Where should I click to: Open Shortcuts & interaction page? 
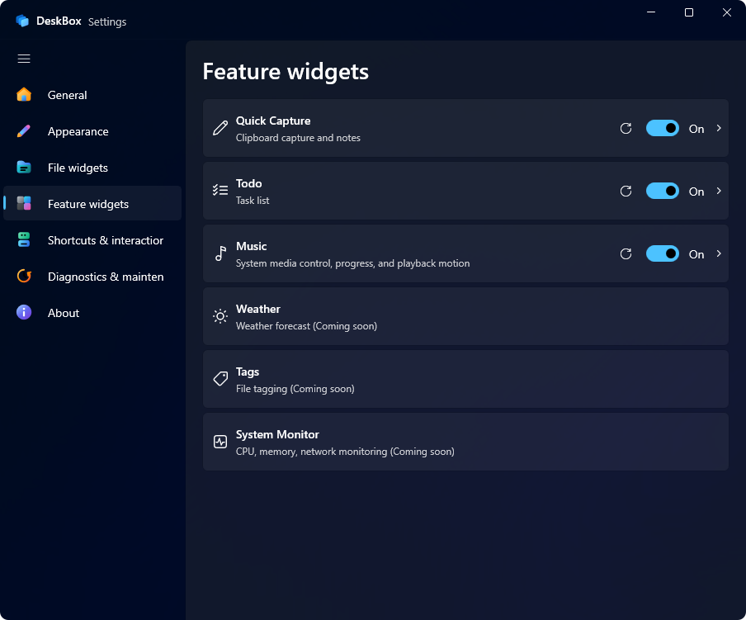coord(92,239)
